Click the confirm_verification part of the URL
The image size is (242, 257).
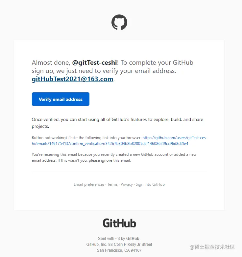pos(87,144)
